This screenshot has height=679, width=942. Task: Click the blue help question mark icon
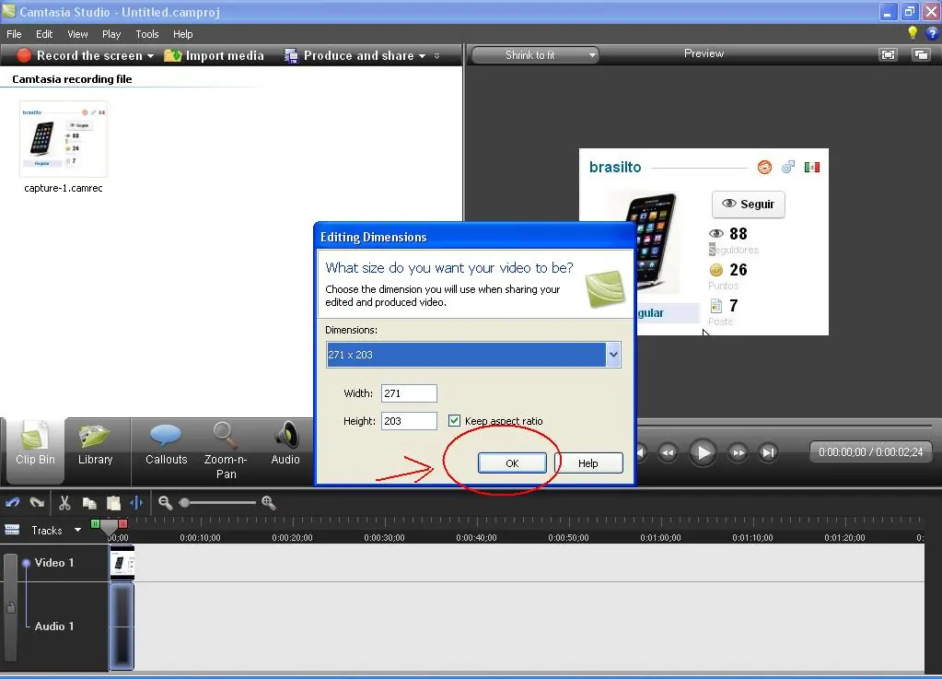(933, 33)
